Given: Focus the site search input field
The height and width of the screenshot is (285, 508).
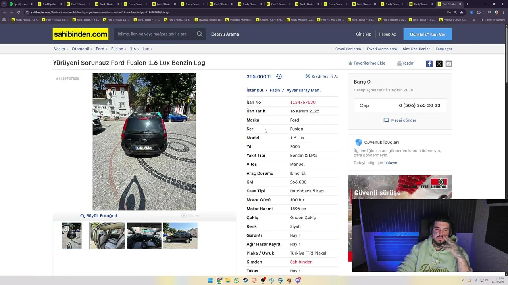Looking at the screenshot, I should [155, 34].
